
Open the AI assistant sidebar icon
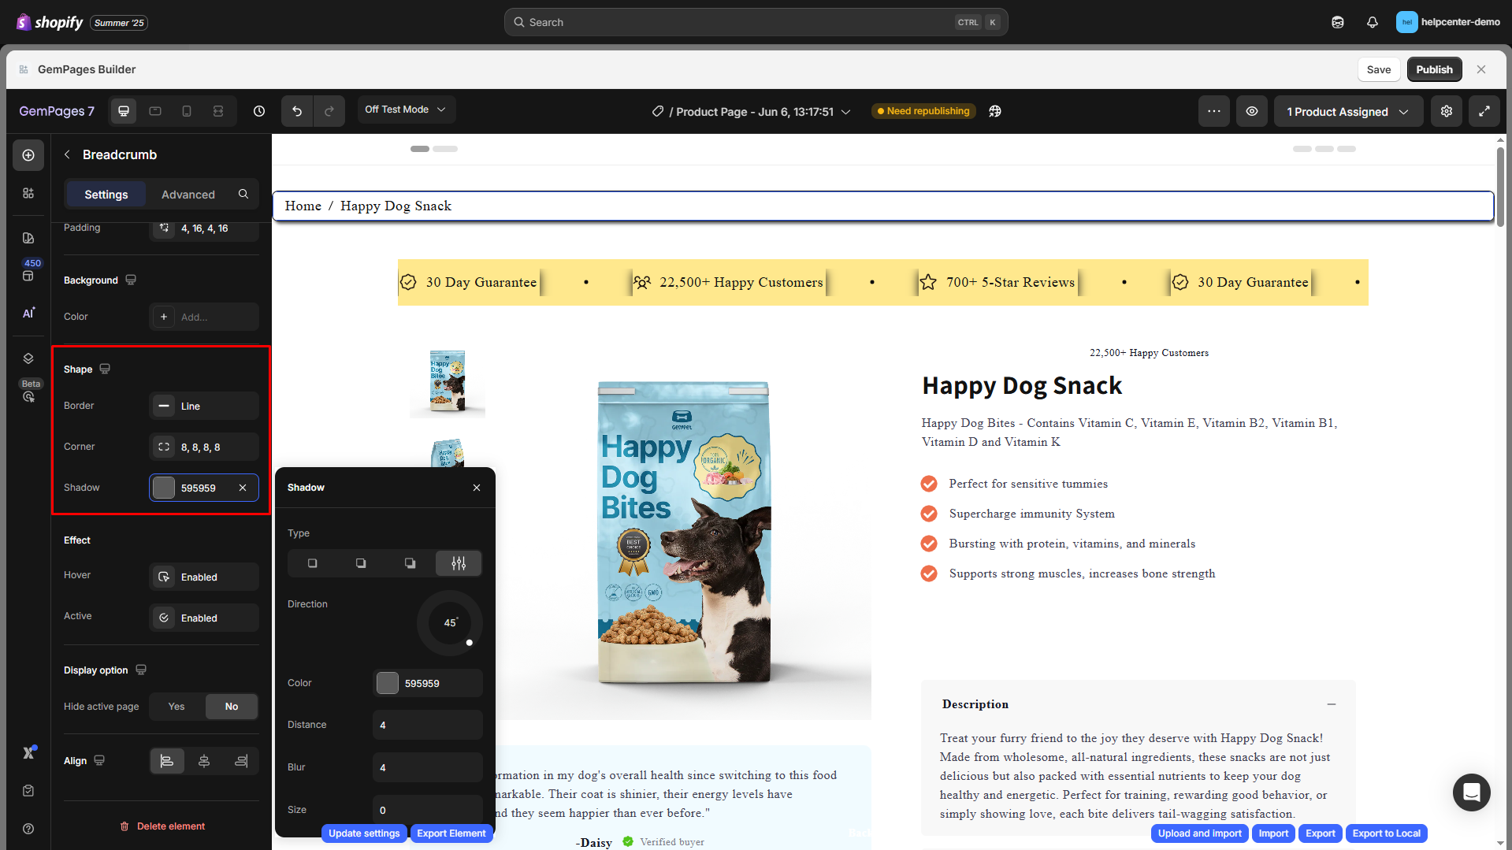click(x=28, y=313)
